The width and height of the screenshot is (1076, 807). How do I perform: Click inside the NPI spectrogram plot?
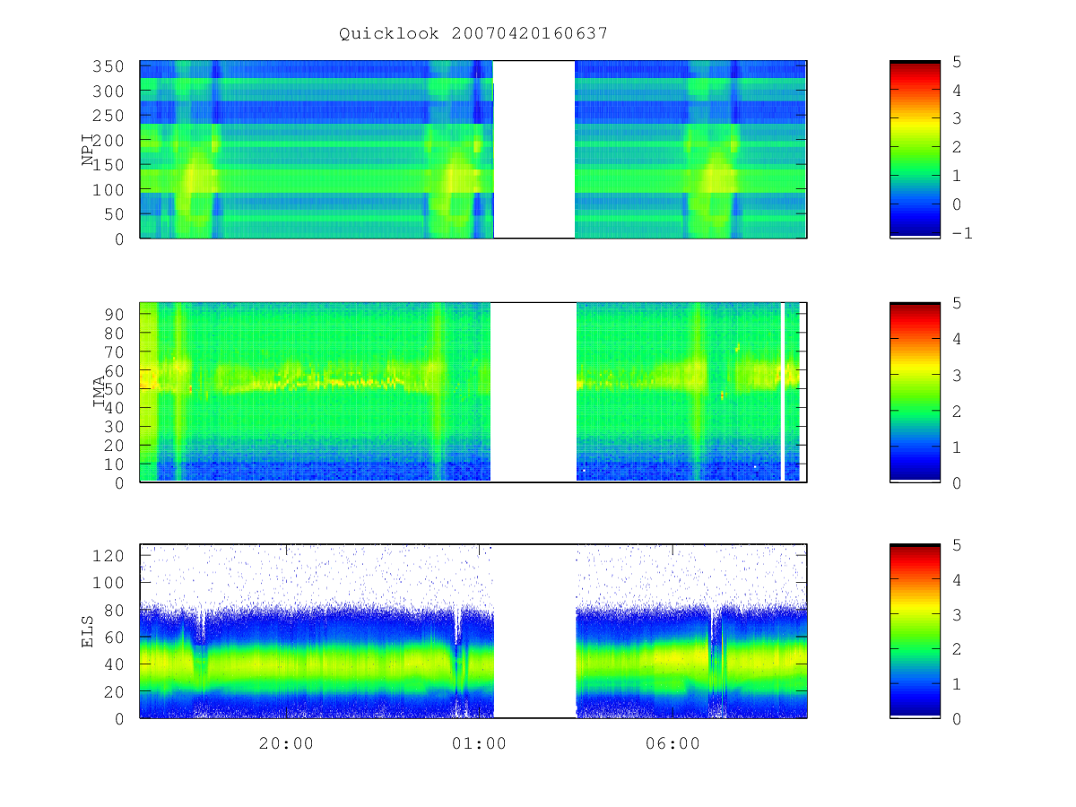click(473, 149)
